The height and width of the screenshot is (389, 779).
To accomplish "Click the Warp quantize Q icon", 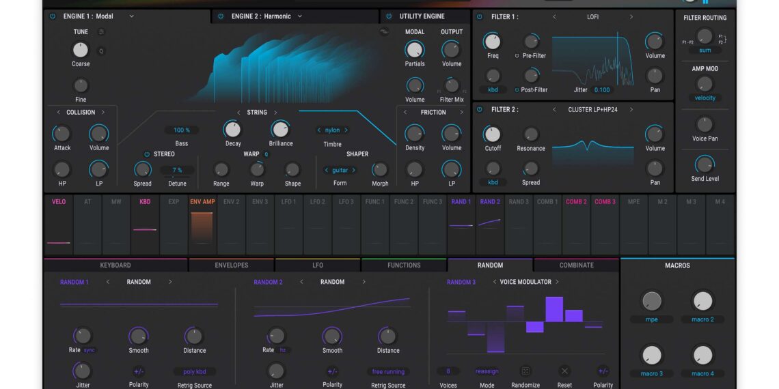I will (x=266, y=154).
